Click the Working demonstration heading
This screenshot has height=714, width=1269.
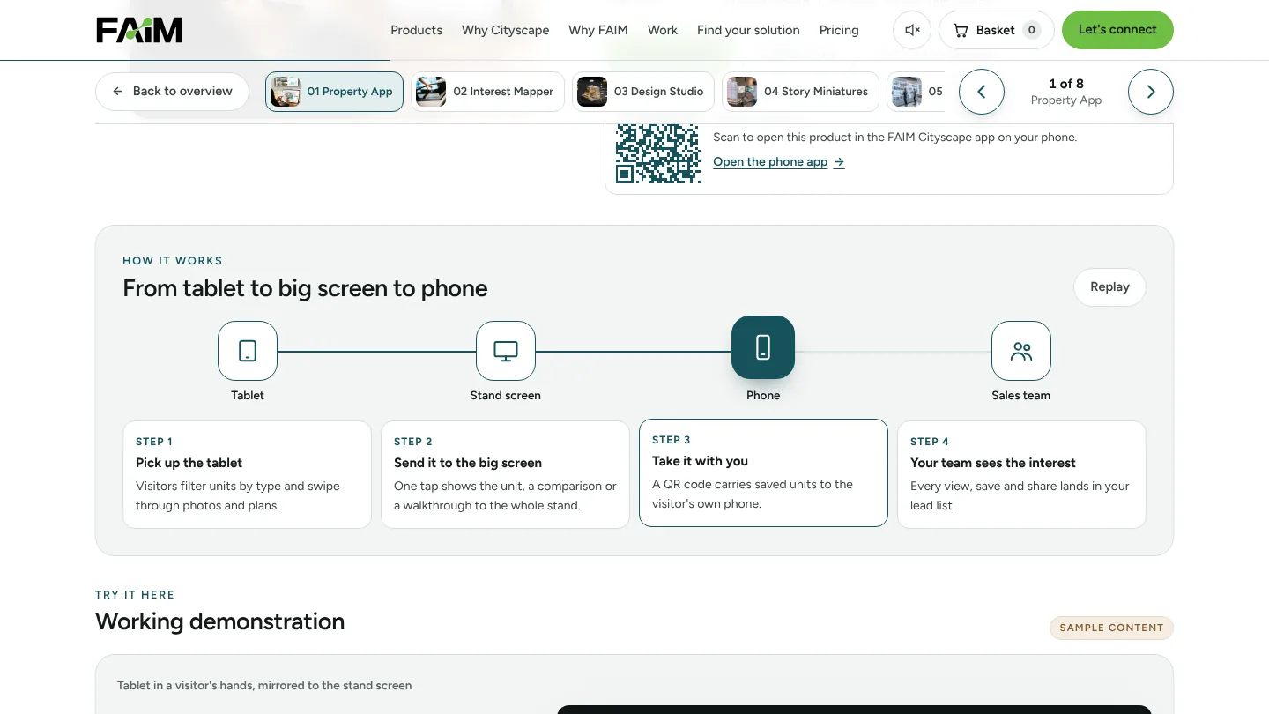point(220,621)
